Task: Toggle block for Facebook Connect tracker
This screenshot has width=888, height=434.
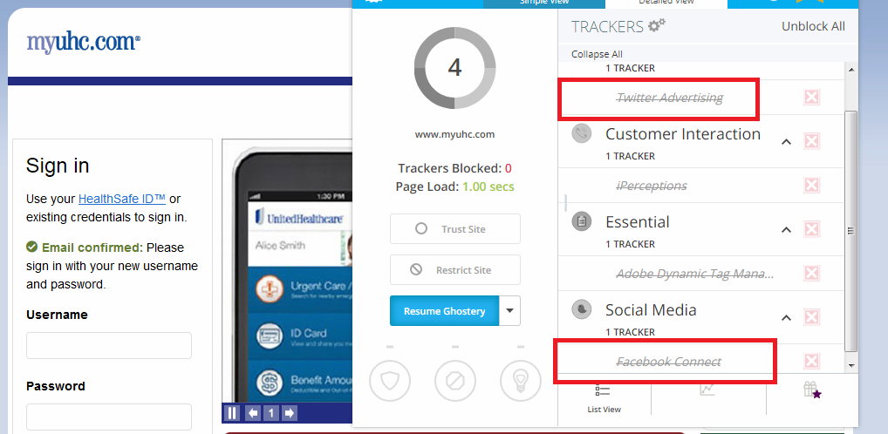Action: pyautogui.click(x=811, y=361)
